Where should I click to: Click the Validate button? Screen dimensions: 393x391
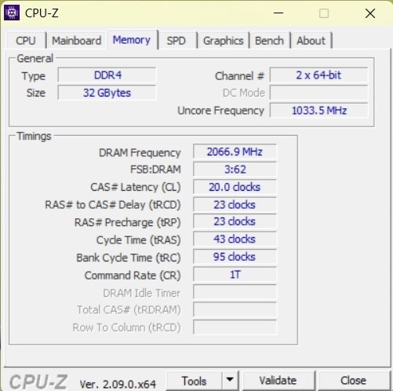pos(278,381)
